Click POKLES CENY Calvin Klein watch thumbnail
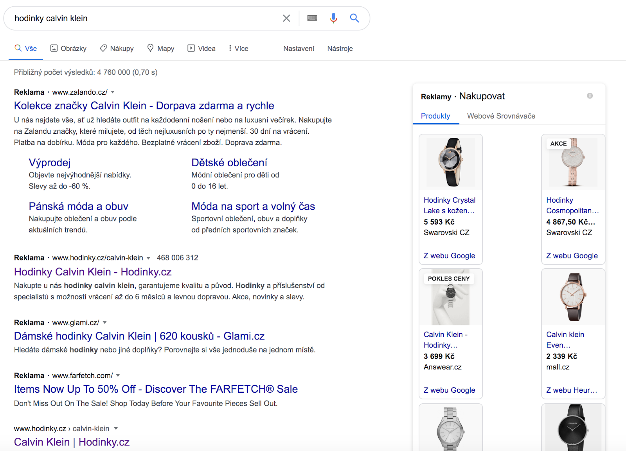 (x=451, y=297)
